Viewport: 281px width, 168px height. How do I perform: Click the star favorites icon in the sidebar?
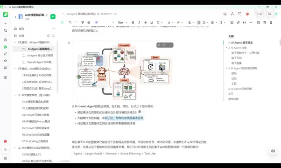coord(6,61)
